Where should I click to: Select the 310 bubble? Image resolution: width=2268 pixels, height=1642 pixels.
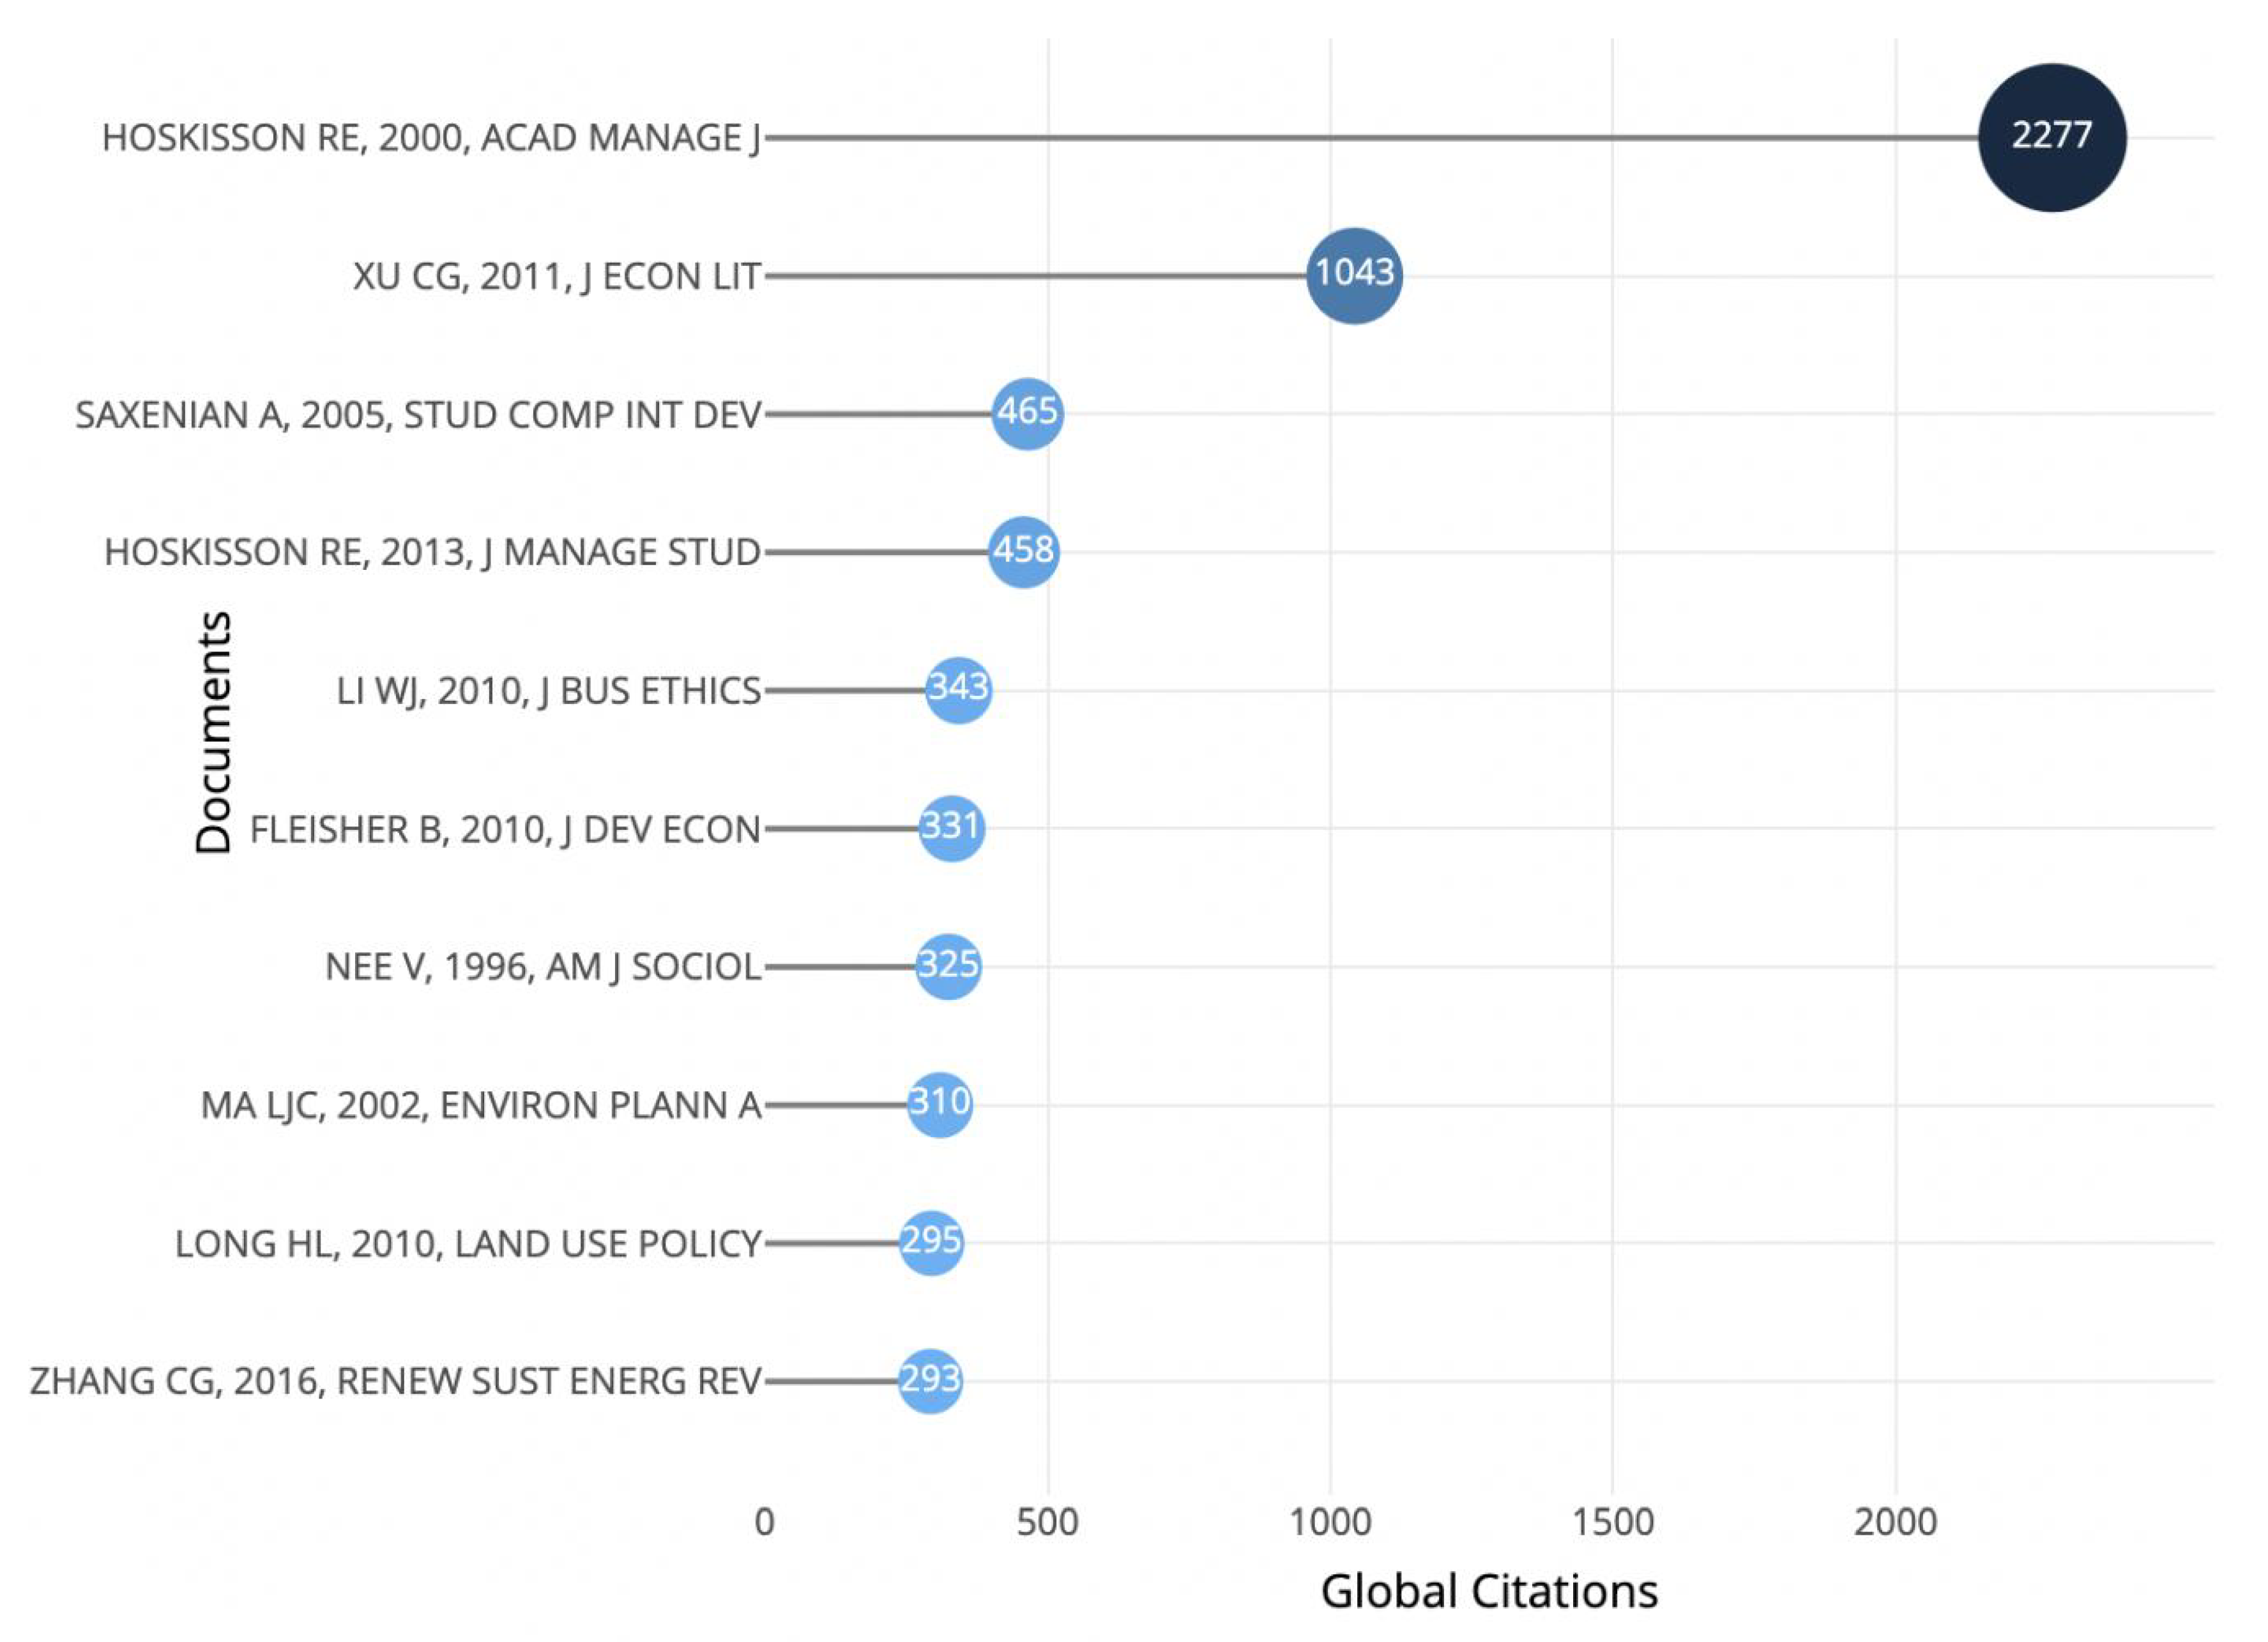pos(940,1105)
